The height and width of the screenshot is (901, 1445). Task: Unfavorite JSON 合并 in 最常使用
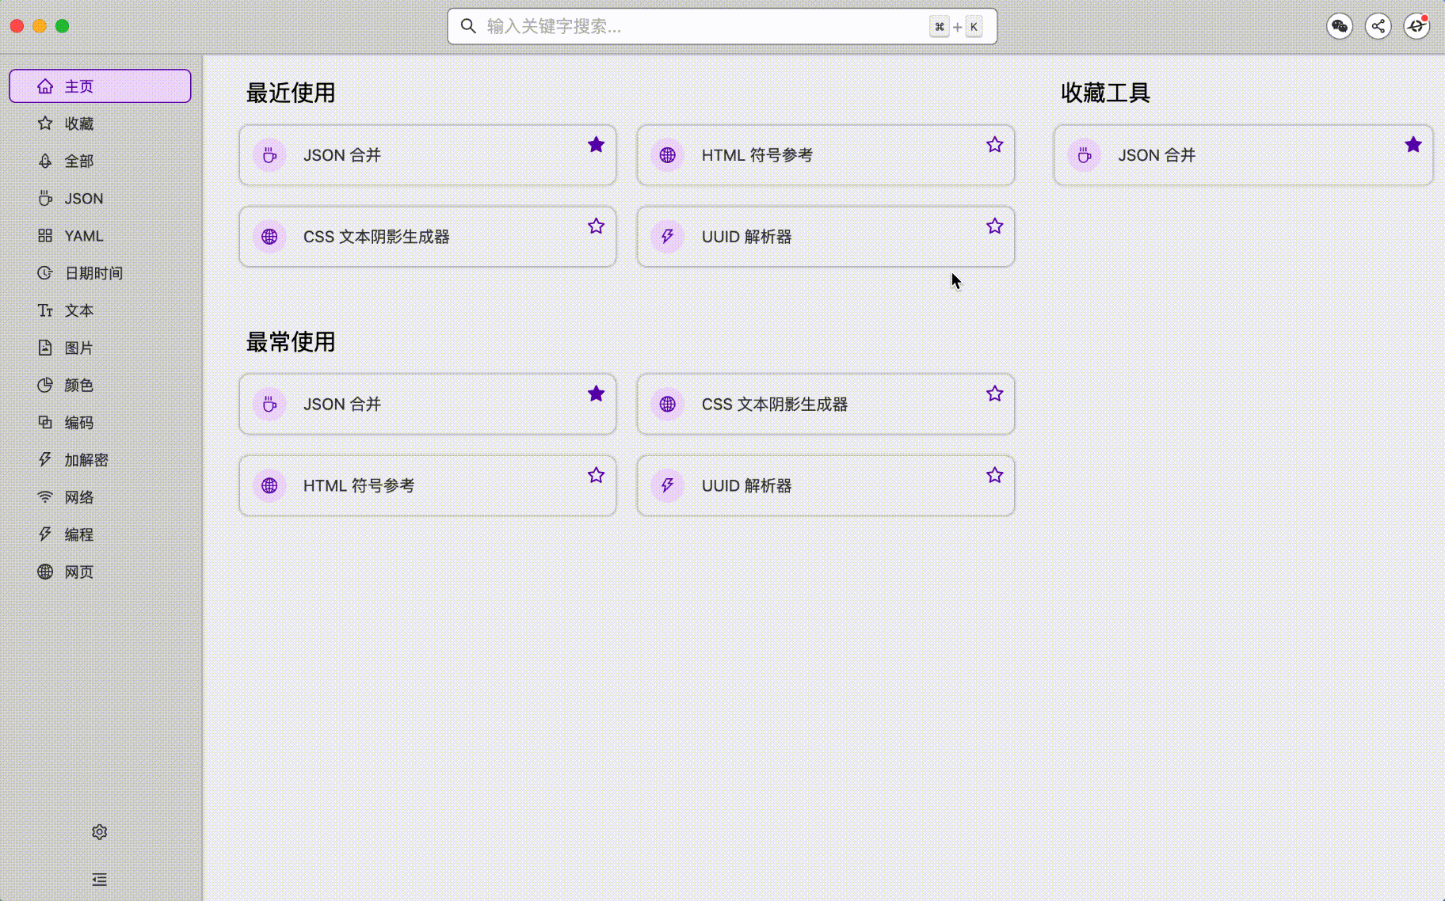point(597,393)
